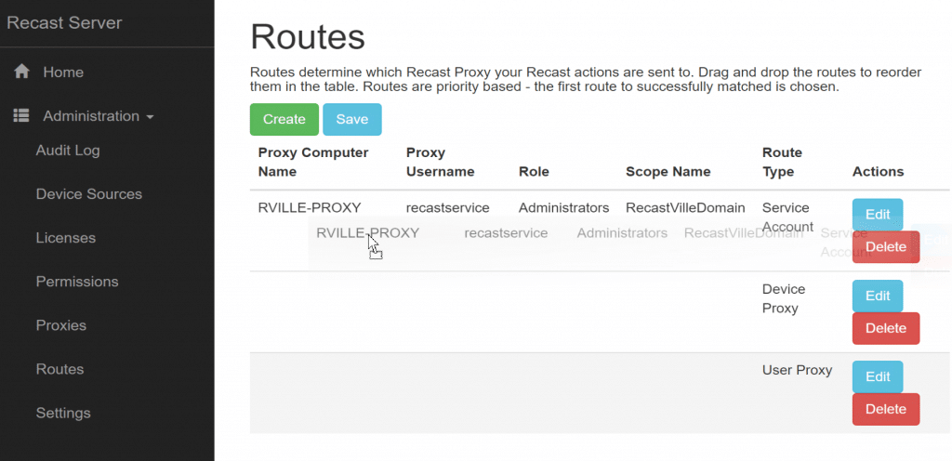This screenshot has width=952, height=461.
Task: Open the Settings page
Action: point(63,413)
